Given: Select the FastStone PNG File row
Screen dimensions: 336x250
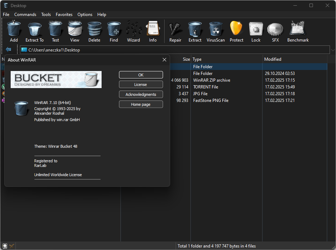Looking at the screenshot, I should [249, 100].
